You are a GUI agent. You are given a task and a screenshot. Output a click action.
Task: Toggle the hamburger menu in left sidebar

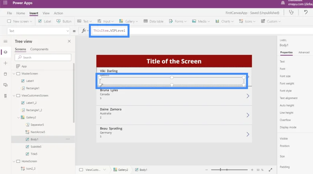tap(5, 41)
